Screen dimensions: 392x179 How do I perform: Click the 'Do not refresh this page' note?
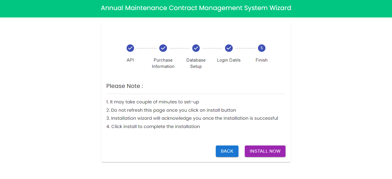point(171,110)
